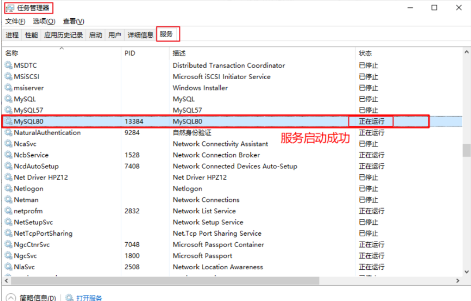
Task: Switch to the 用户 tab
Action: (115, 35)
